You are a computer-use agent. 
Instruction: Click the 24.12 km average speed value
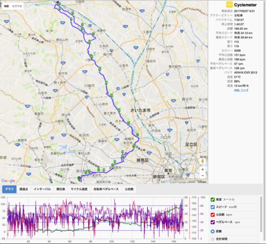[243, 33]
